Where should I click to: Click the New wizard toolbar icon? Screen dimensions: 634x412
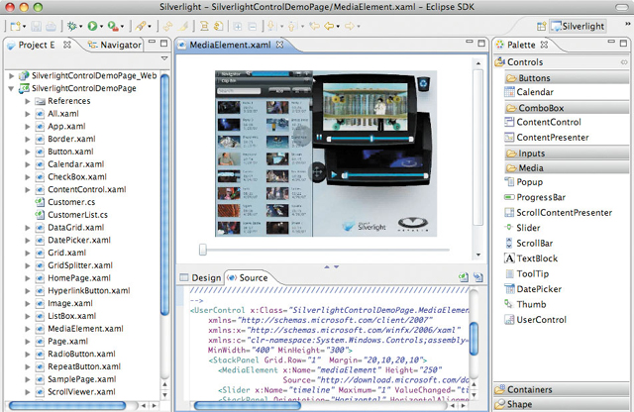[x=16, y=27]
